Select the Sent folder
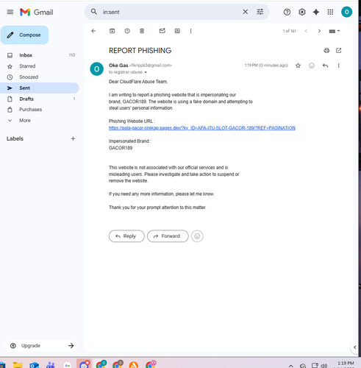Viewport: 361px width, 368px height. (x=39, y=88)
